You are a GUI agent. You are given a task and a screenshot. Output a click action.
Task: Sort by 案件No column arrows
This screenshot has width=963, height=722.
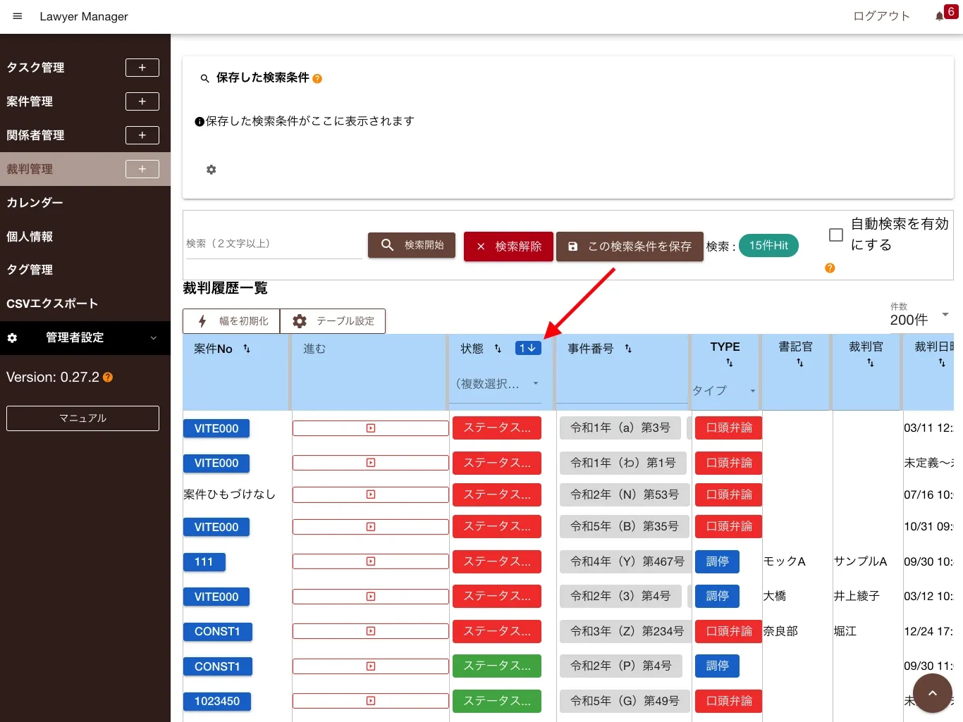pyautogui.click(x=247, y=349)
